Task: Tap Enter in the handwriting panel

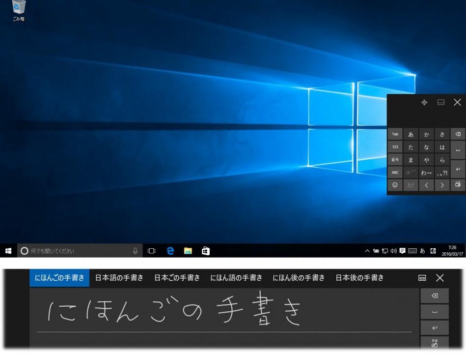Action: 435,328
